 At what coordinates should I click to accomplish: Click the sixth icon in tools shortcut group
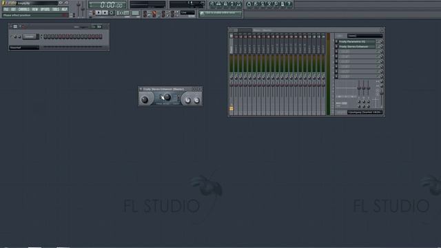point(283,4)
